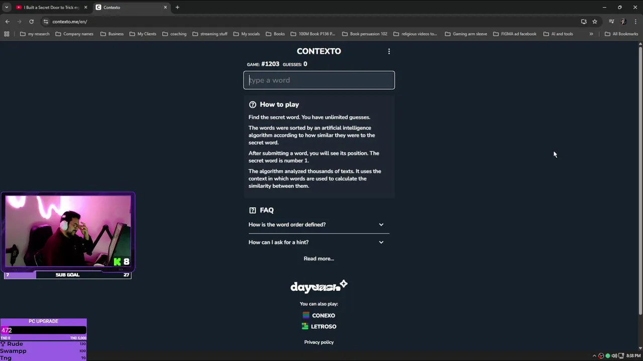
Task: Expand 'How can I ask for a hint?' question
Action: (x=318, y=242)
